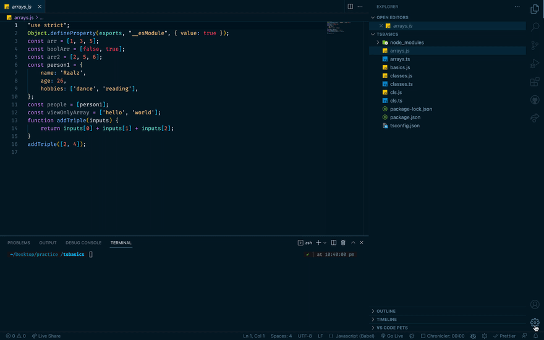Open the GitHub view in activity bar
The image size is (544, 340).
pos(535,100)
